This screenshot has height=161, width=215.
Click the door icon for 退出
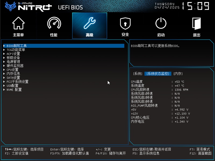tap(196, 24)
